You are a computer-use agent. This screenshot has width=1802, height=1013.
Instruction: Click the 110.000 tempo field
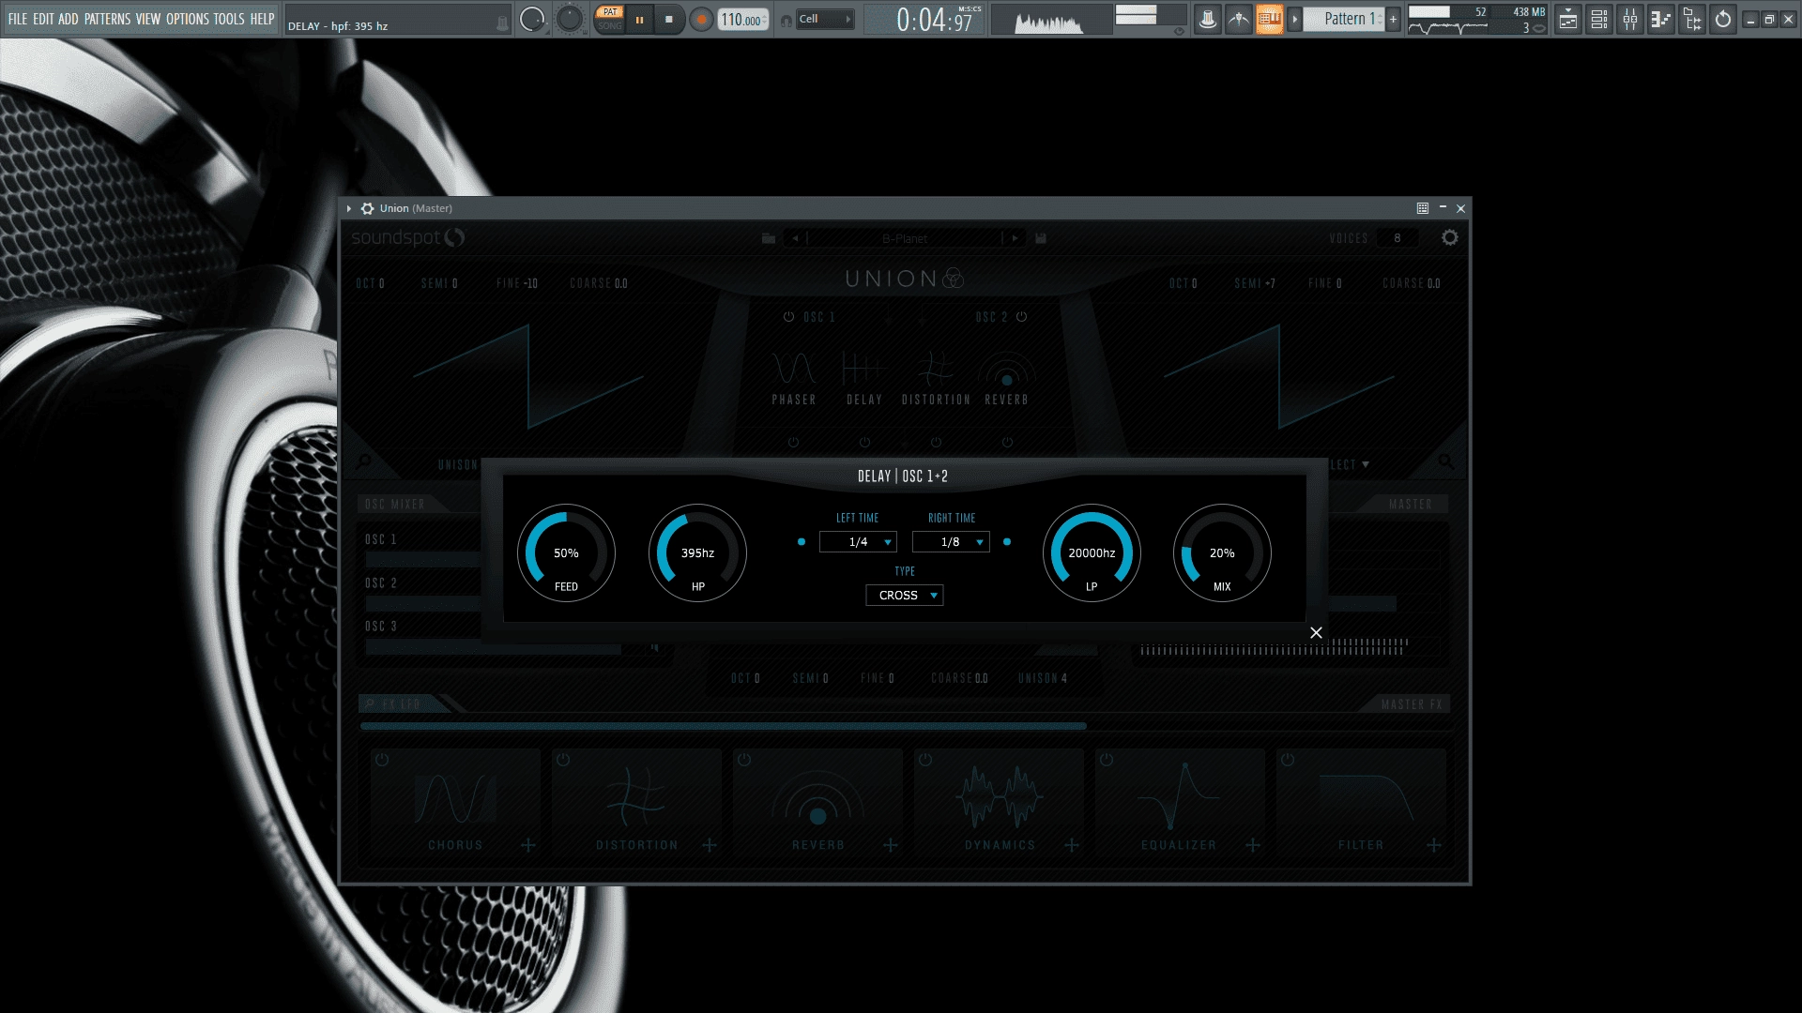[x=742, y=20]
